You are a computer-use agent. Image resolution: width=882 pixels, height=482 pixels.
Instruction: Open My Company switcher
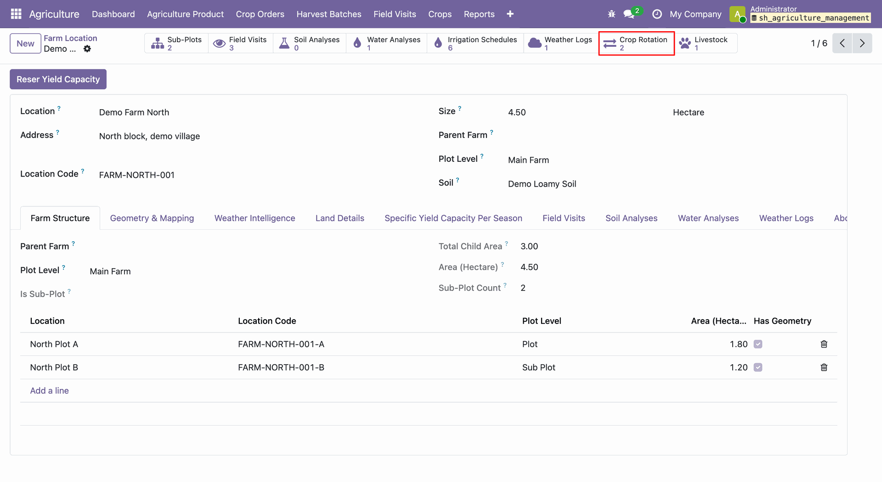695,14
